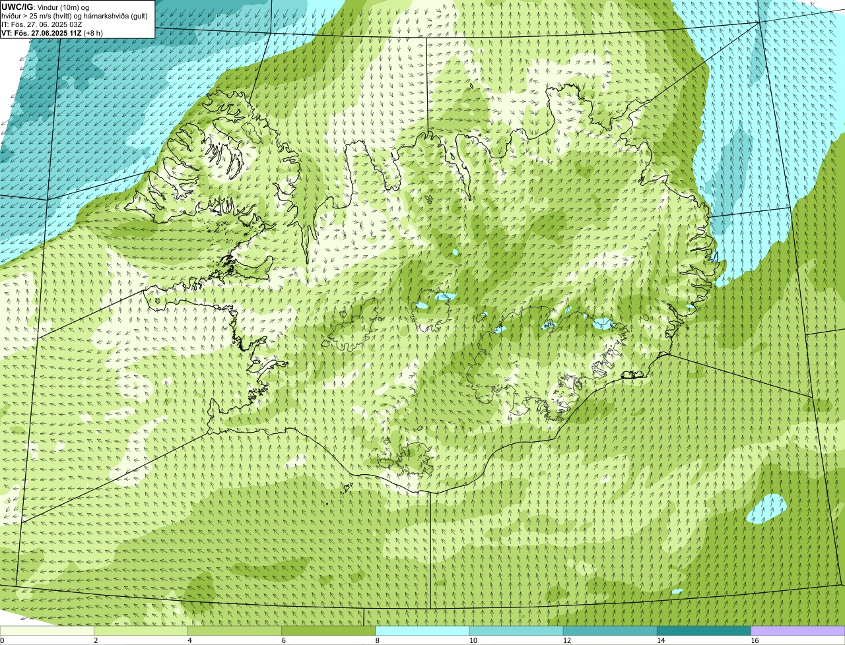This screenshot has height=645, width=845.
Task: Click the purple above-16 m/s legend swatch
Action: [798, 631]
